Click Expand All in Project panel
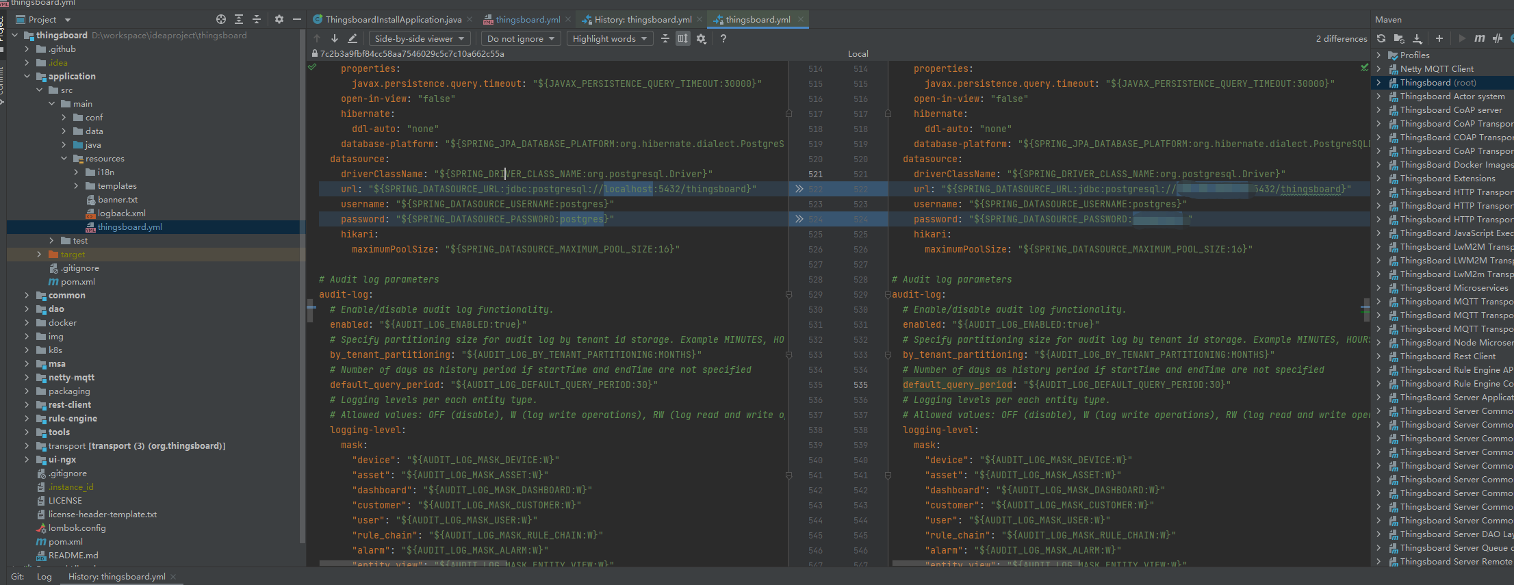The height and width of the screenshot is (585, 1514). coord(239,19)
